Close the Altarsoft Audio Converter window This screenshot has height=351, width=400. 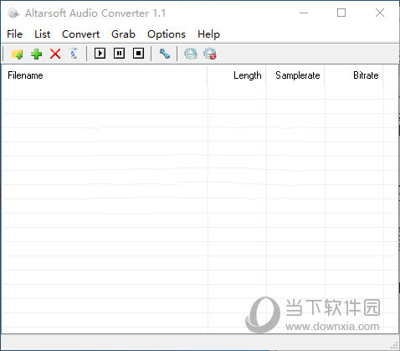point(380,13)
